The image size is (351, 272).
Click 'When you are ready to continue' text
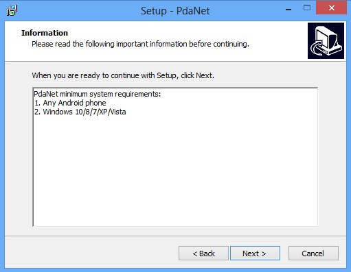point(123,75)
